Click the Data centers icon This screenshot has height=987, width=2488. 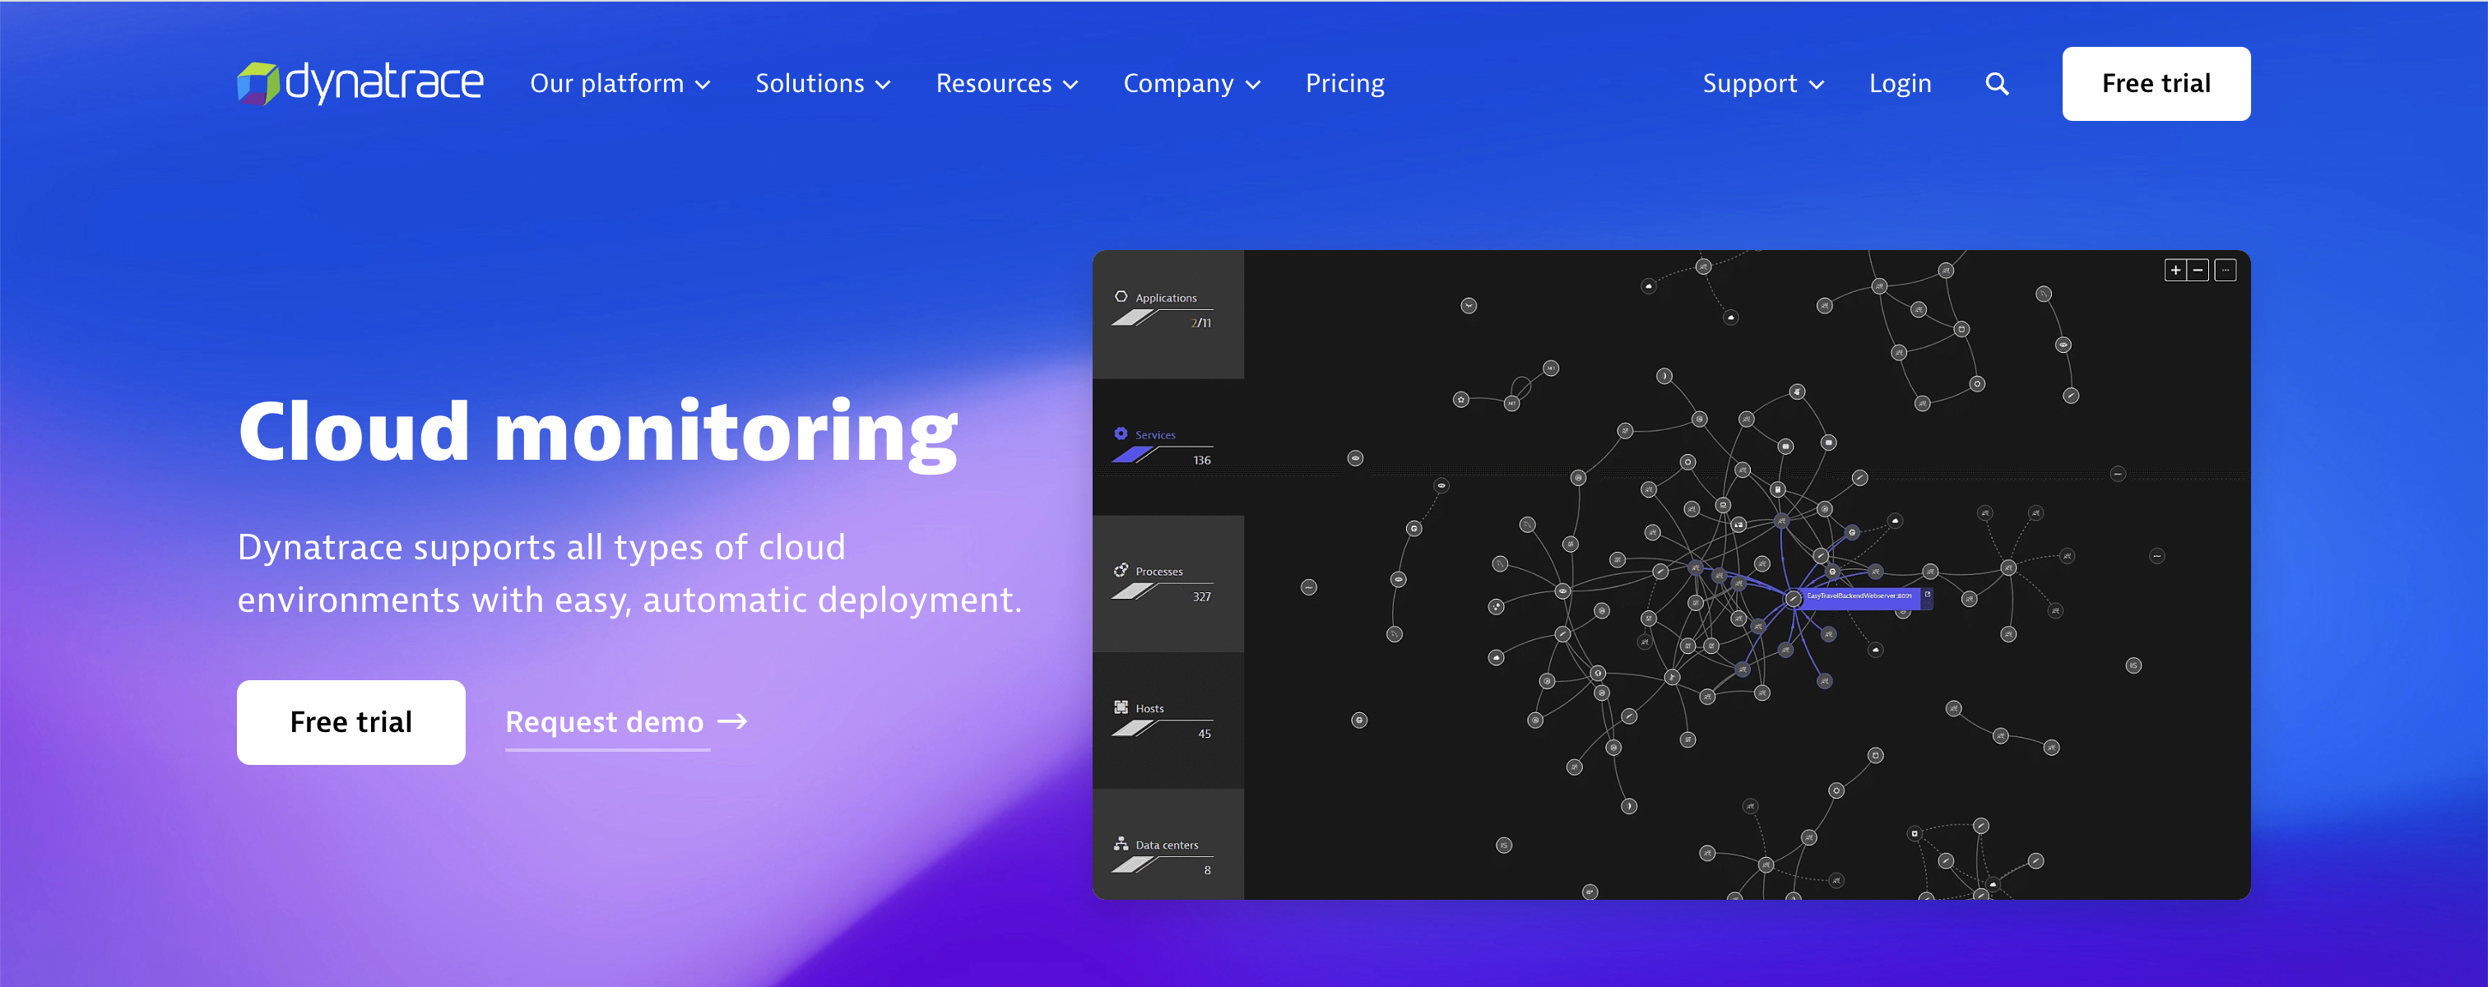[1121, 843]
